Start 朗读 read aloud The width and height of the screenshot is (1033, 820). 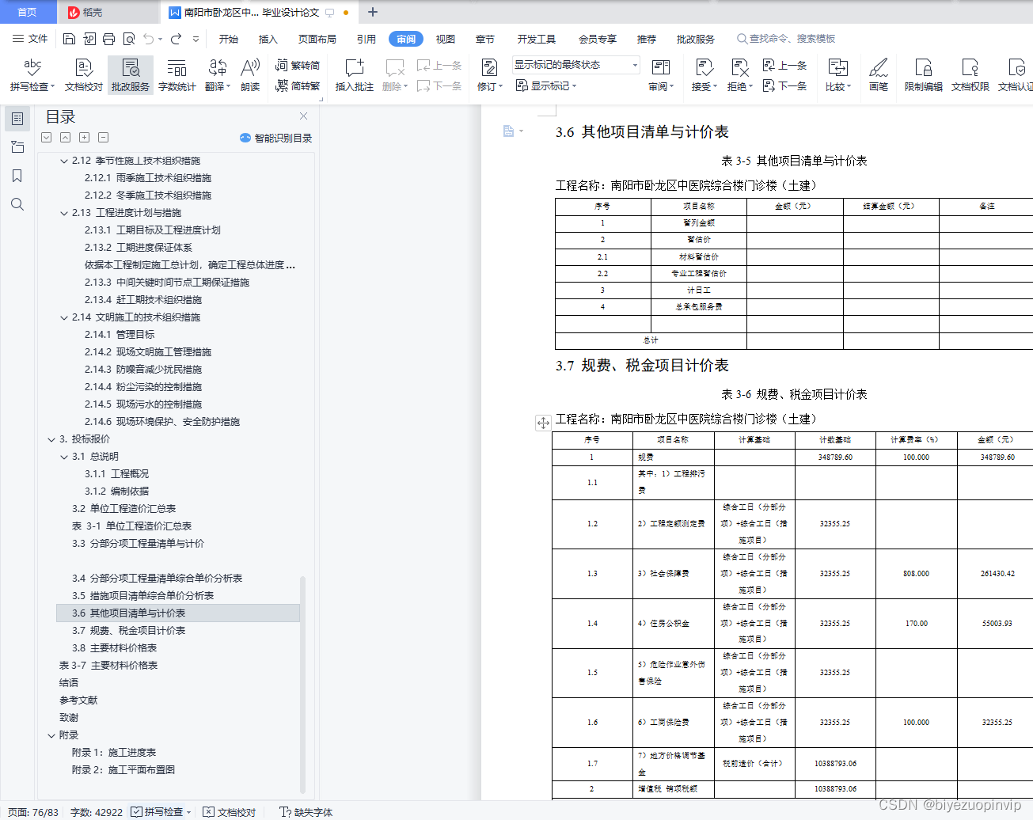(x=250, y=75)
